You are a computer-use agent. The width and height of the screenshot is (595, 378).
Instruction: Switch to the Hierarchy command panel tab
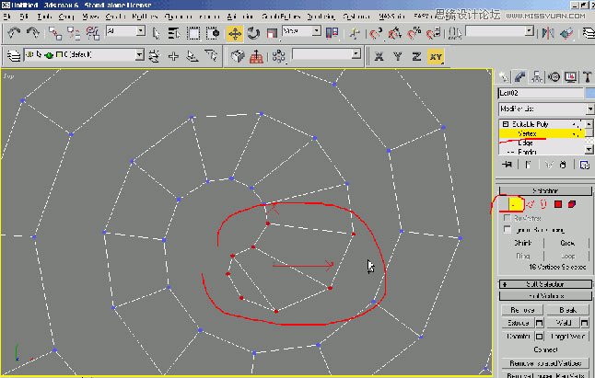coord(537,77)
